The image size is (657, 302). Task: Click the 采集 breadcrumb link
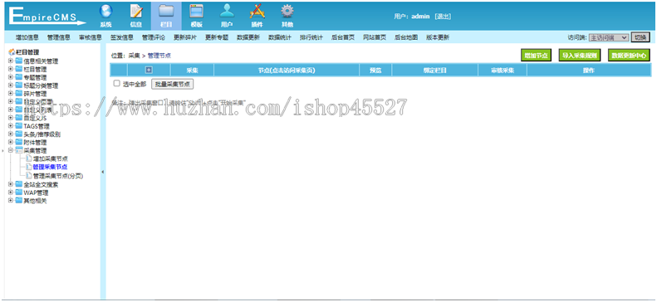click(x=134, y=56)
